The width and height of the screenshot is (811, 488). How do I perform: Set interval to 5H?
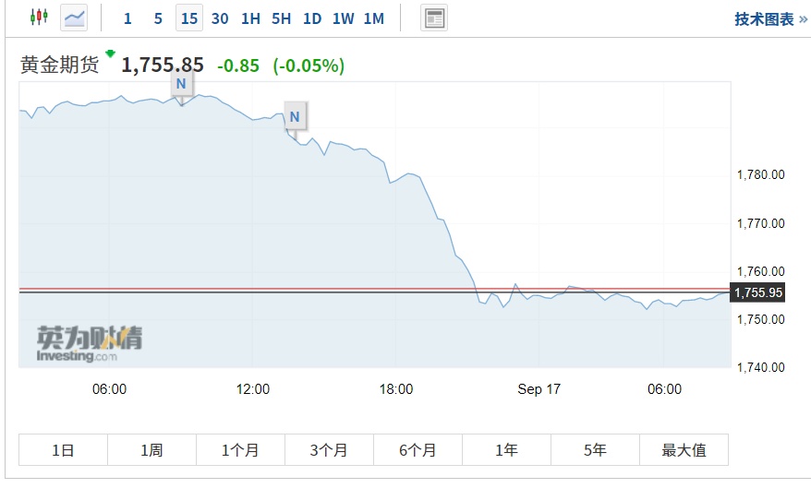click(x=282, y=18)
